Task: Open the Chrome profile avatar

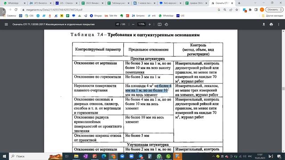Action: point(262,10)
